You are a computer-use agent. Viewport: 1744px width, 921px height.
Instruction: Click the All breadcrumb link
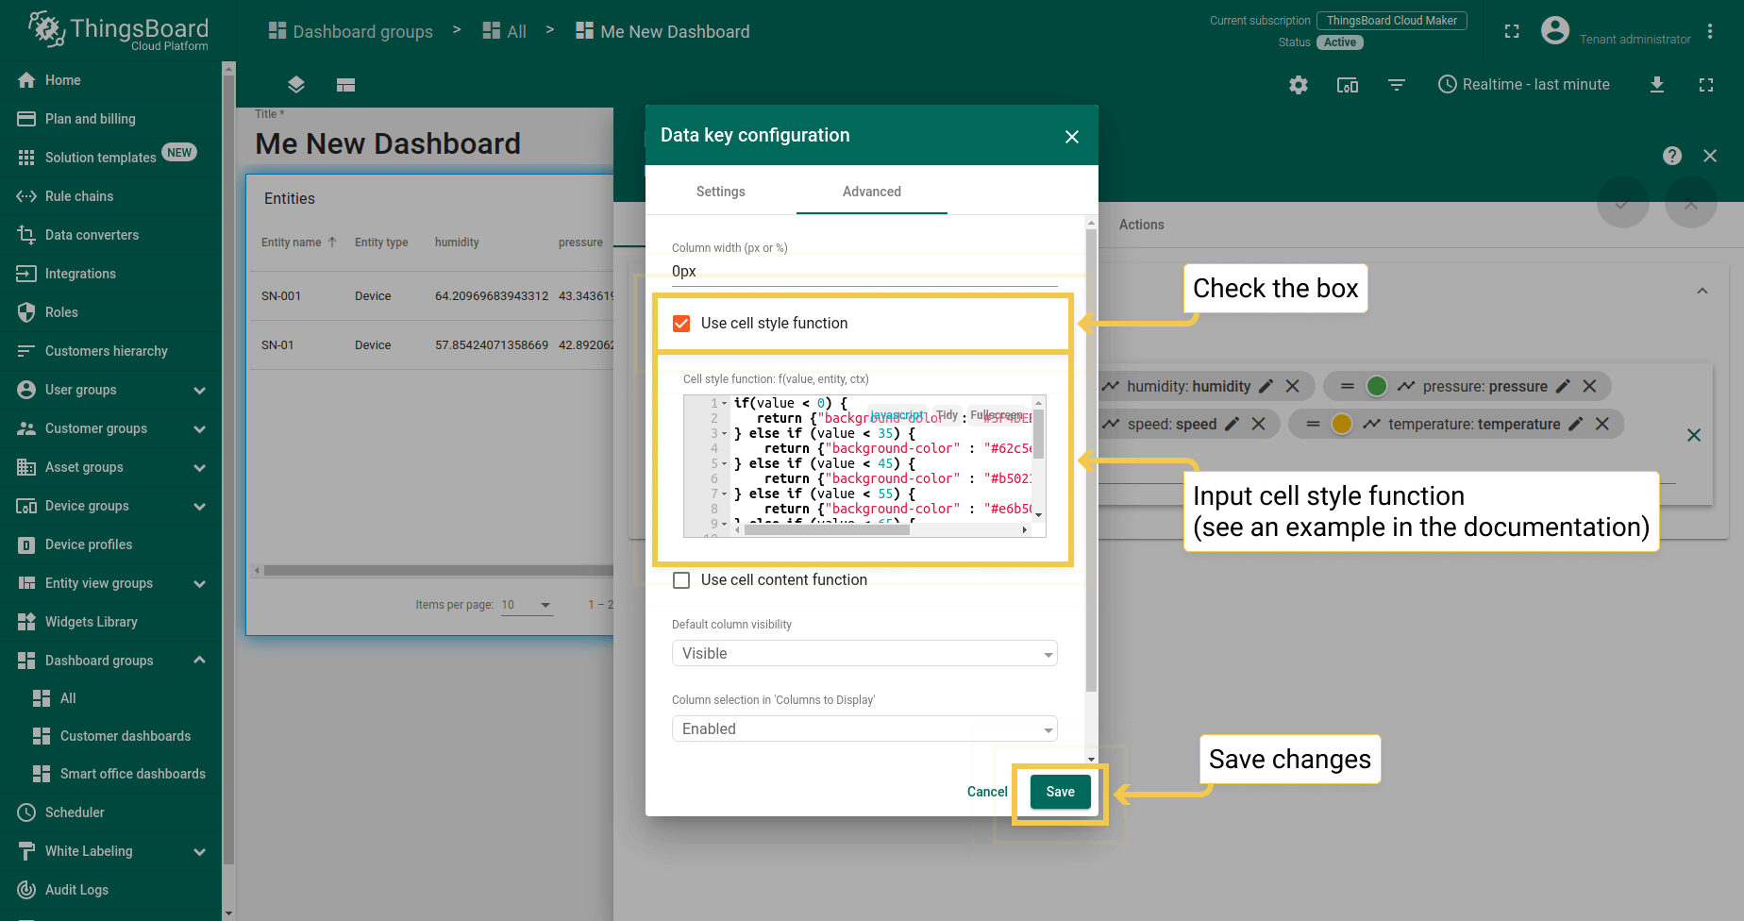click(505, 31)
